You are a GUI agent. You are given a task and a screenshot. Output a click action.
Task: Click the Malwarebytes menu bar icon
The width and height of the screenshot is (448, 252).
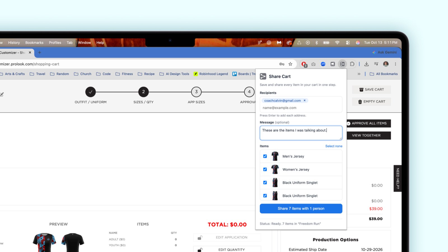pyautogui.click(x=279, y=43)
